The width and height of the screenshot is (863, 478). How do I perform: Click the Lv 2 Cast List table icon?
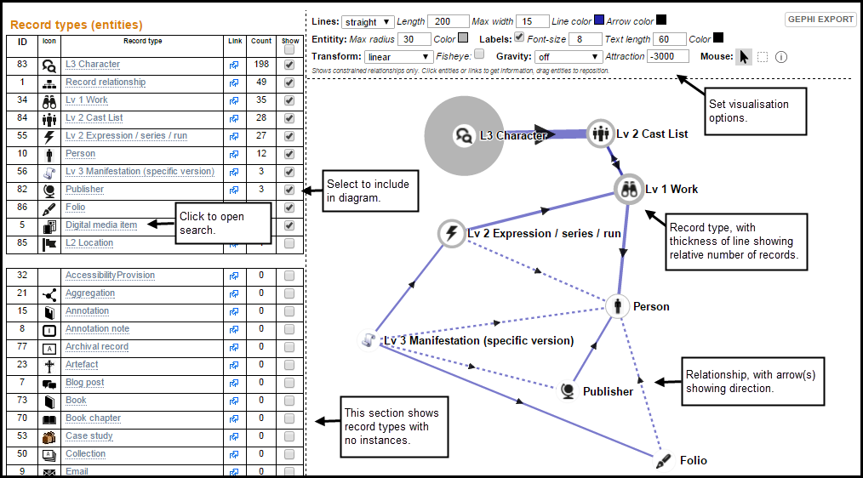49,119
